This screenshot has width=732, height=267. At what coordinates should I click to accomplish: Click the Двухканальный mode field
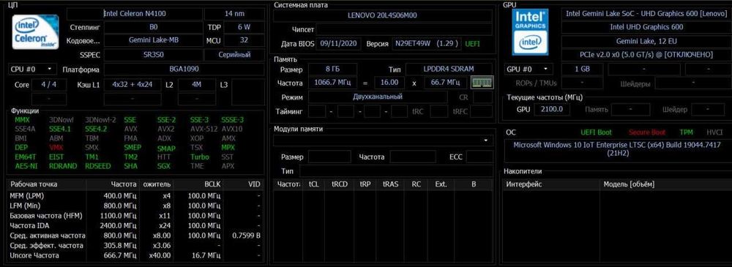[x=378, y=97]
